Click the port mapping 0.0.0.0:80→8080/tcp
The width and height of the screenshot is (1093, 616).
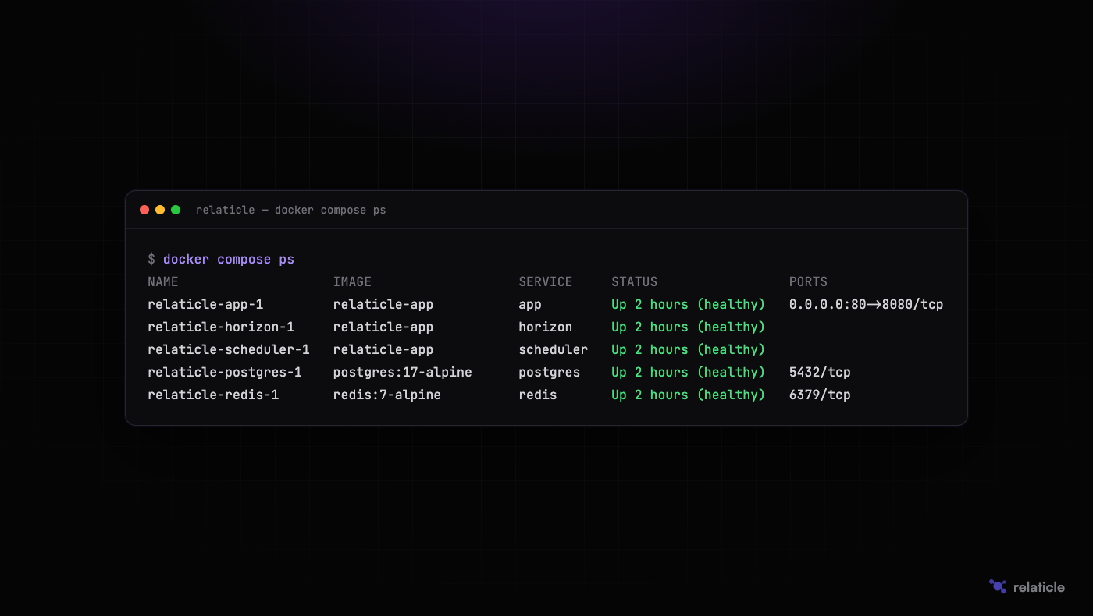(x=867, y=304)
